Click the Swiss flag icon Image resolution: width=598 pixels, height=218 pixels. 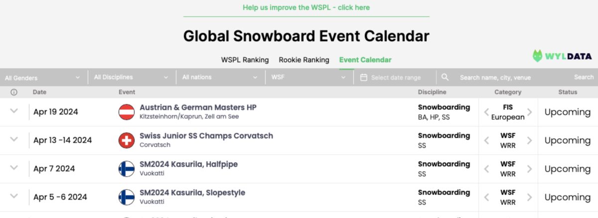pyautogui.click(x=127, y=140)
